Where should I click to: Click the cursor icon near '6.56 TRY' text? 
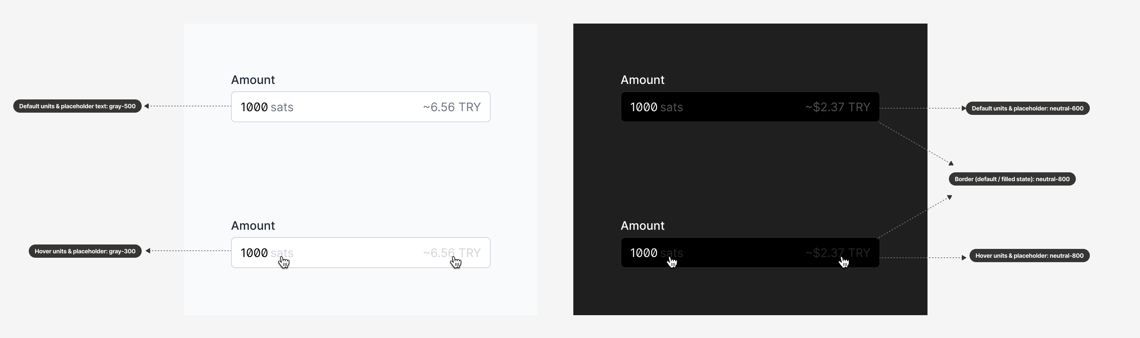[x=456, y=261]
